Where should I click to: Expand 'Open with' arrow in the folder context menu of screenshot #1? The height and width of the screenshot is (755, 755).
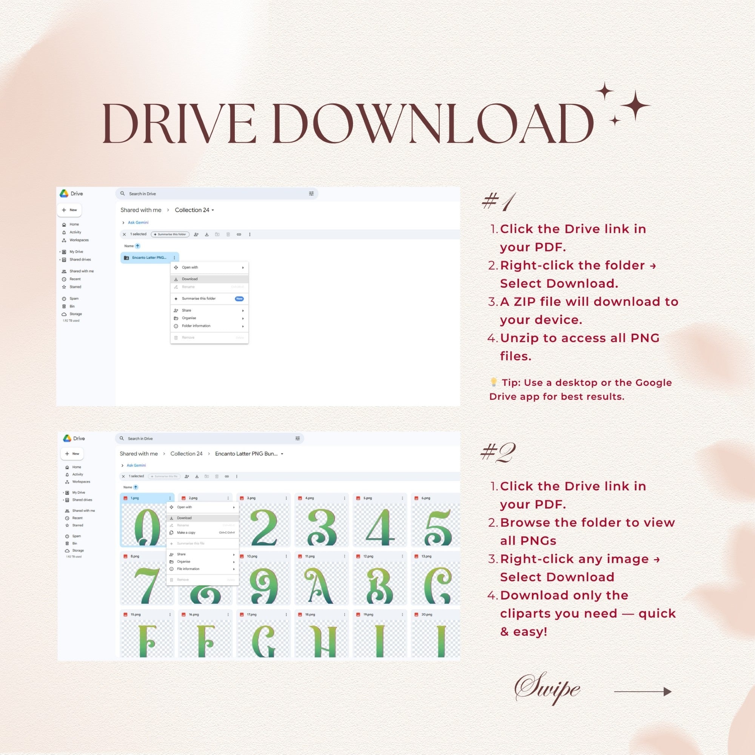coord(243,268)
